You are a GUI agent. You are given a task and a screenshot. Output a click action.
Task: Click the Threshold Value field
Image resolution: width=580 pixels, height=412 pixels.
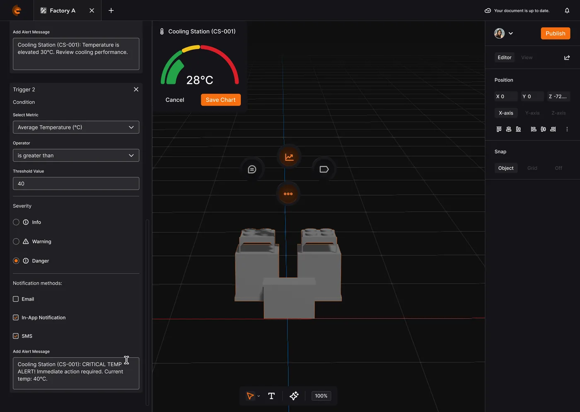76,184
